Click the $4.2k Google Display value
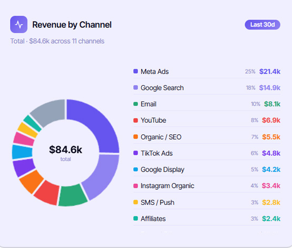The image size is (292, 248). tap(271, 170)
